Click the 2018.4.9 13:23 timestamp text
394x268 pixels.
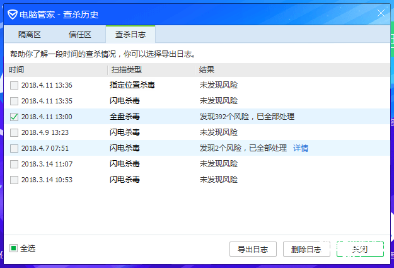45,132
